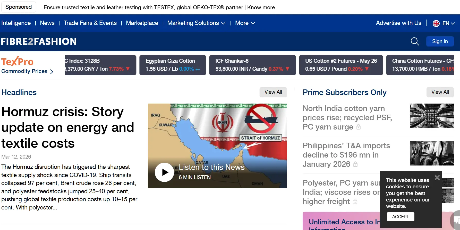Accept the cookies notice
Viewport: 460px width, 230px height.
pos(401,217)
